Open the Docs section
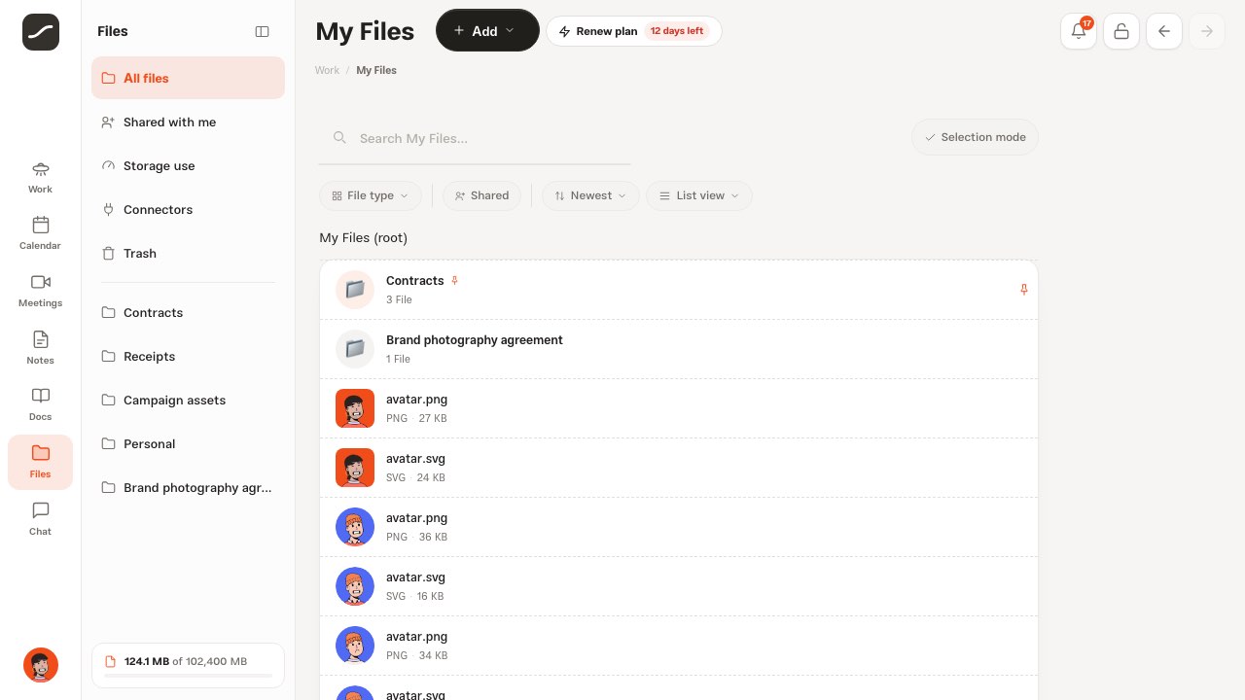The height and width of the screenshot is (700, 1245). (x=40, y=405)
